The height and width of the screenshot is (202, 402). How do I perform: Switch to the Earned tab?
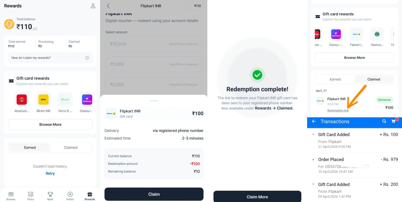[335, 79]
